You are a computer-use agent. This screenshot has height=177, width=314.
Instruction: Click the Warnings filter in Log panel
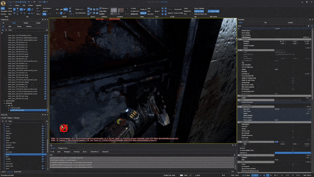[77, 151]
